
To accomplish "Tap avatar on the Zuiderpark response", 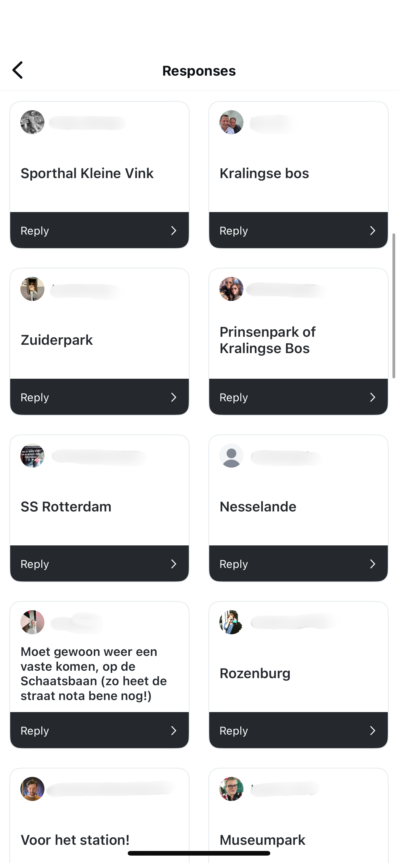I will [32, 289].
